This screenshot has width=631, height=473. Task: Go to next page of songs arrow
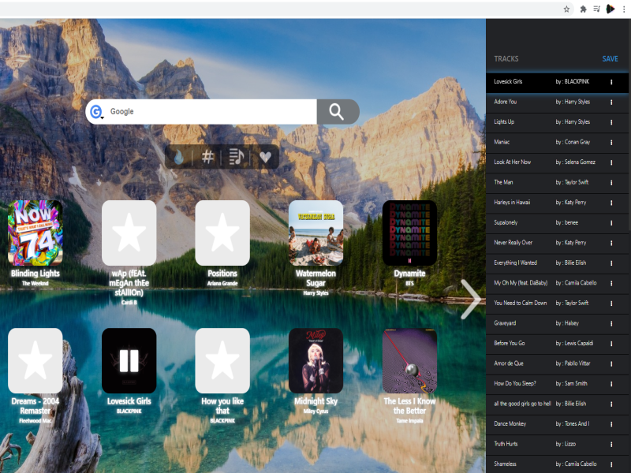tap(470, 300)
